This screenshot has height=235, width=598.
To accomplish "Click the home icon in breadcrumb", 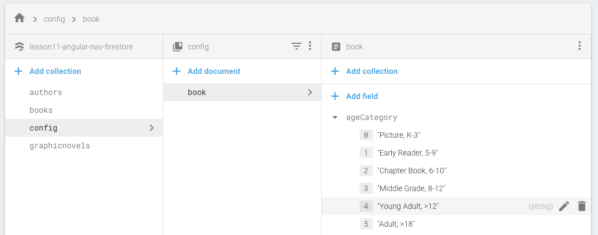I will [x=19, y=18].
